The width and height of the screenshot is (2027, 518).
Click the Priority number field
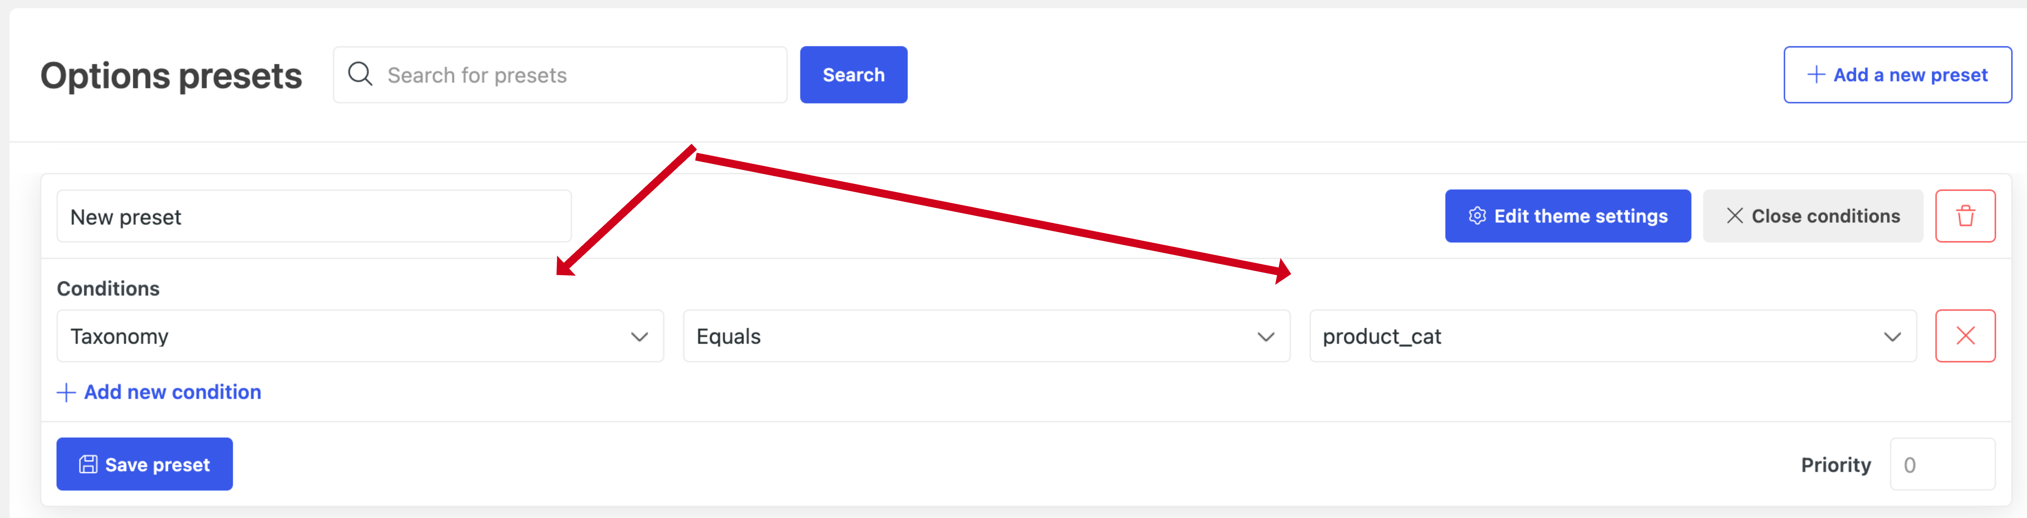pos(1942,464)
